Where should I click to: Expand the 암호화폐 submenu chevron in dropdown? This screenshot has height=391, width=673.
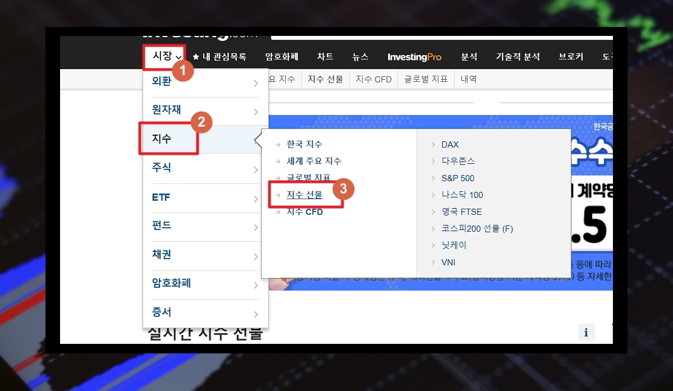(256, 286)
